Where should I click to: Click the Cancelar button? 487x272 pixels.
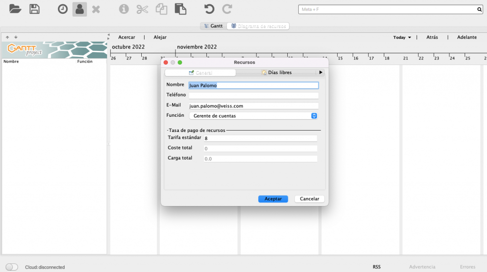click(x=309, y=199)
